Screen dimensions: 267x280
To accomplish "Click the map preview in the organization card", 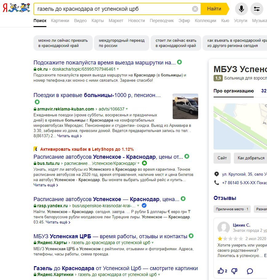I will coord(240,126).
